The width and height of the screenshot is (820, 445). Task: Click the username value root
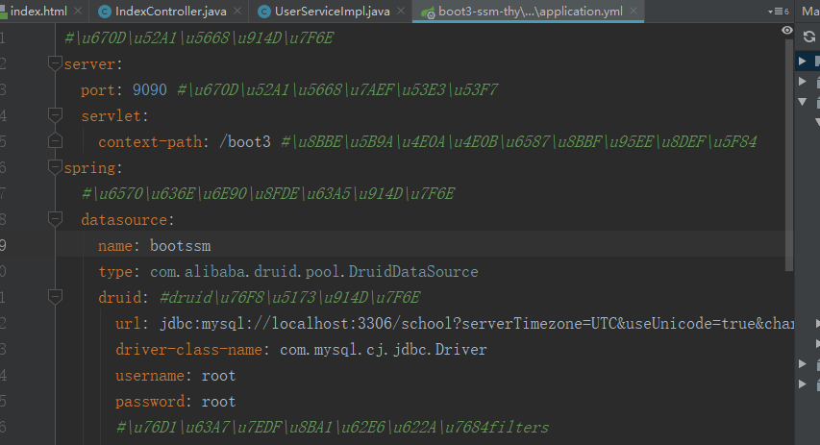point(218,376)
